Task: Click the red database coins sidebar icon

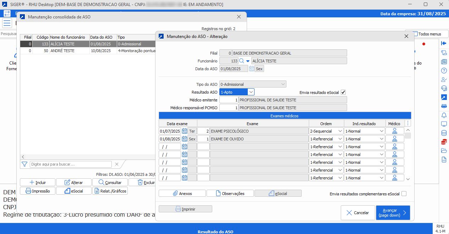Action: [444, 142]
